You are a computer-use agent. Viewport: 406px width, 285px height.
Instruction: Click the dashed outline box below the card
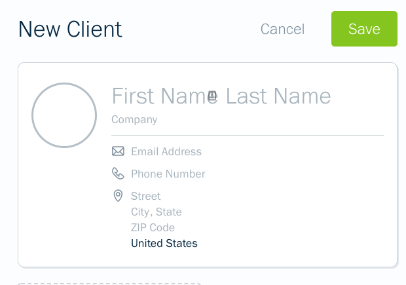[x=109, y=284]
